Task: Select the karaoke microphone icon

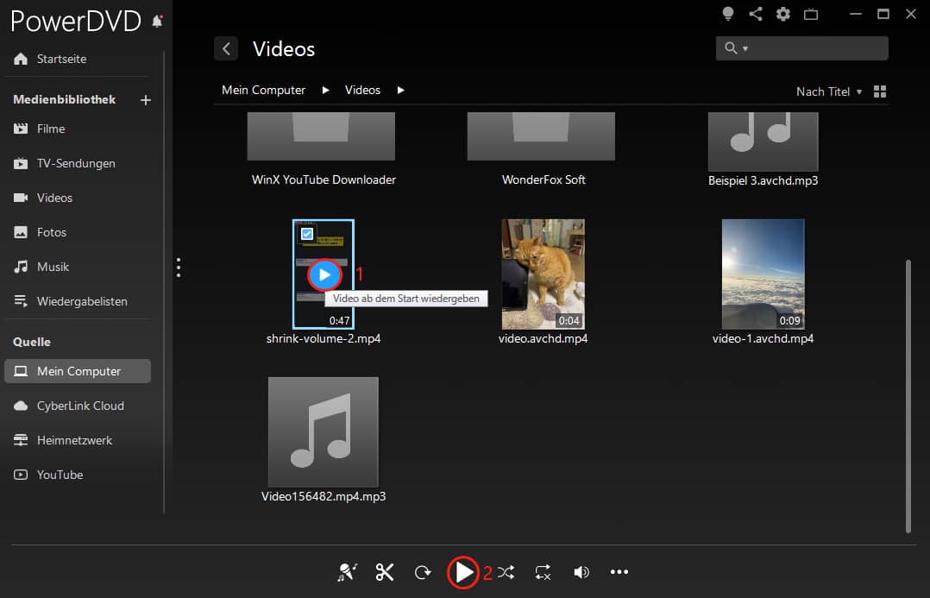Action: pos(347,571)
